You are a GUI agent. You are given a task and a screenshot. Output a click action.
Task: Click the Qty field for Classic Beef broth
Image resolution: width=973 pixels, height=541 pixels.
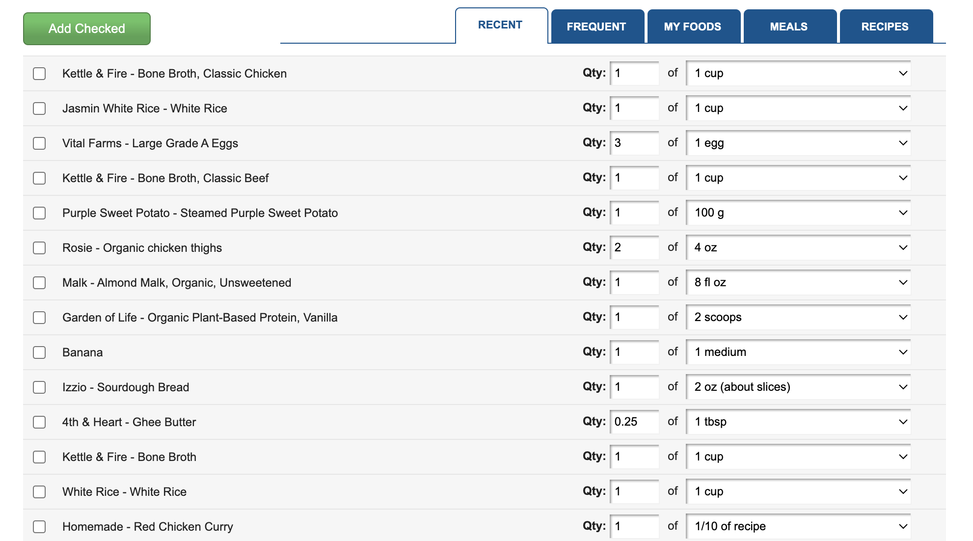tap(634, 178)
